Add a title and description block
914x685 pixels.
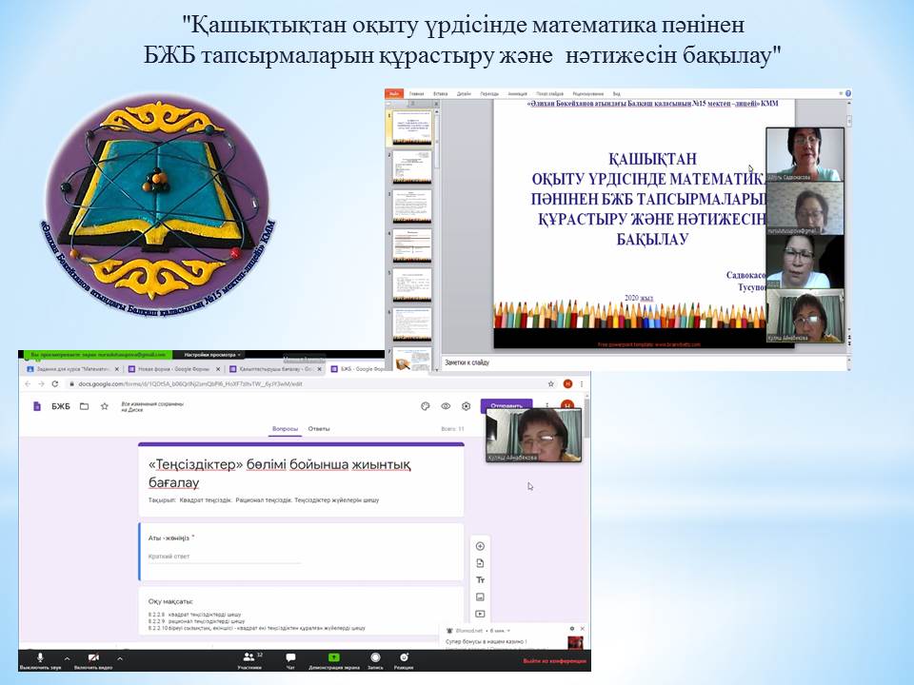(480, 579)
